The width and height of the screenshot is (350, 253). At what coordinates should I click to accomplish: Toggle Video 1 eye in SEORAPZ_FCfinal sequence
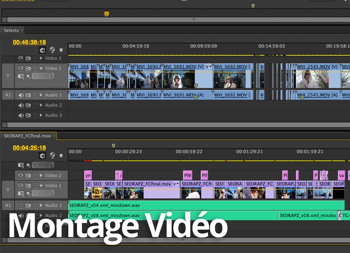(x=21, y=186)
